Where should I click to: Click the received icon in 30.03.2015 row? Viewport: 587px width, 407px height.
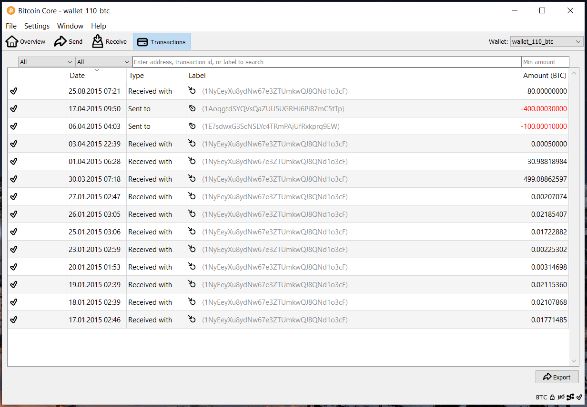click(192, 178)
